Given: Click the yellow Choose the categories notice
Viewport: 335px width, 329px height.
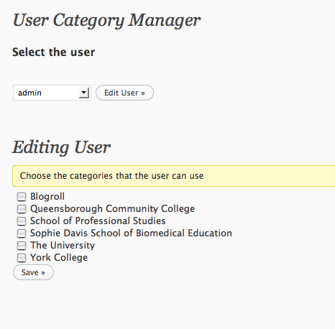Looking at the screenshot, I should (x=174, y=176).
